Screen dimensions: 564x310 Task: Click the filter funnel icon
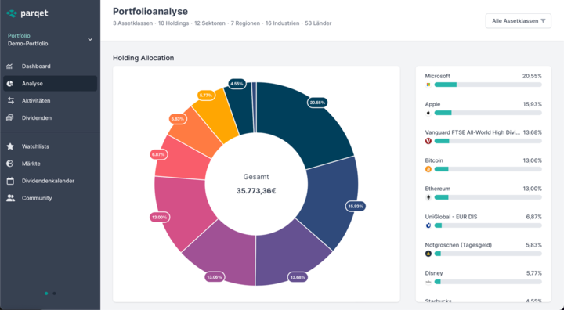543,21
